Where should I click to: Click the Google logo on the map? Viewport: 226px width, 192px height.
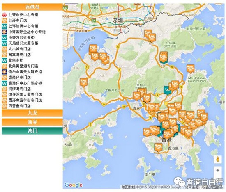[x=74, y=185]
